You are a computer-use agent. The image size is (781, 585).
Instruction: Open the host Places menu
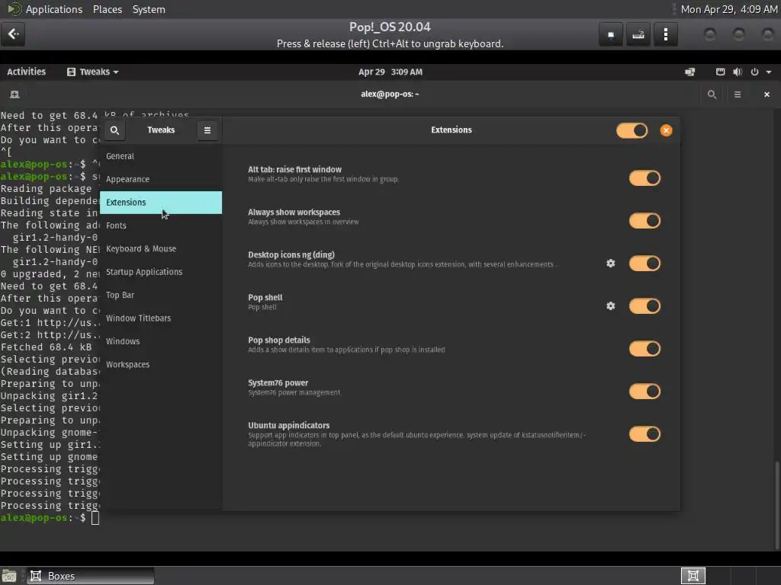(108, 9)
